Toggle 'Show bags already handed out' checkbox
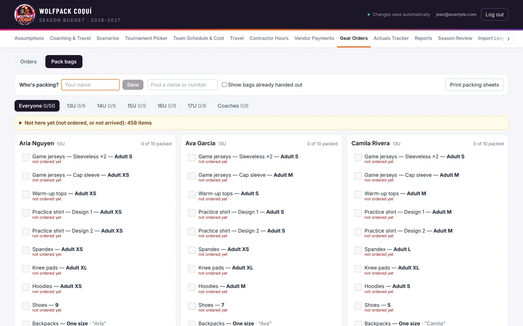The image size is (523, 326). [x=224, y=85]
